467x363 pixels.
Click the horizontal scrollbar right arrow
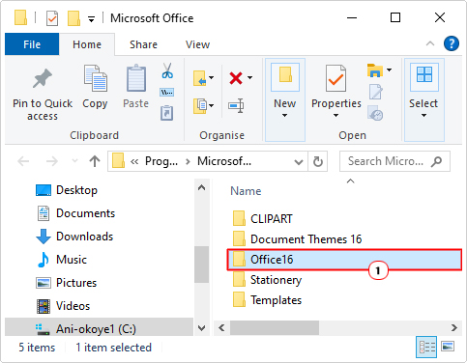coord(454,328)
